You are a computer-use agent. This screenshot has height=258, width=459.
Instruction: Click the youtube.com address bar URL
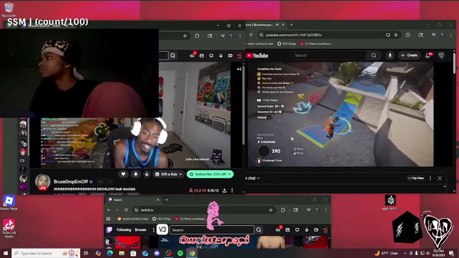tap(294, 35)
